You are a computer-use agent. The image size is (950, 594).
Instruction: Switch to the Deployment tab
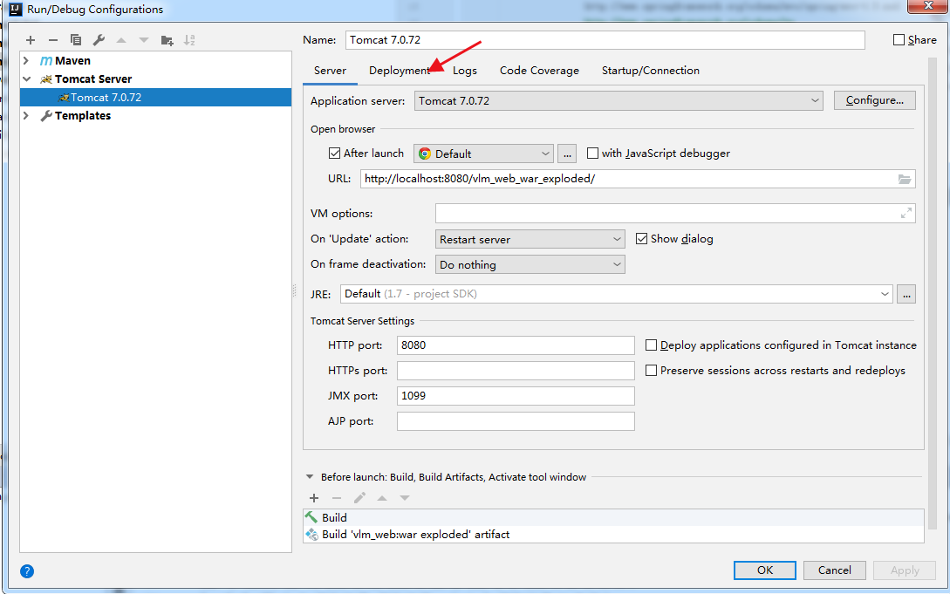tap(400, 71)
